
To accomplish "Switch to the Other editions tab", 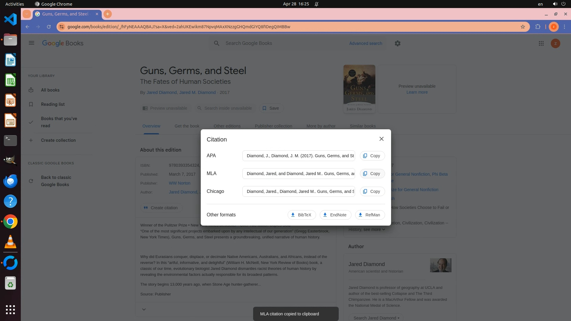I will tap(227, 126).
